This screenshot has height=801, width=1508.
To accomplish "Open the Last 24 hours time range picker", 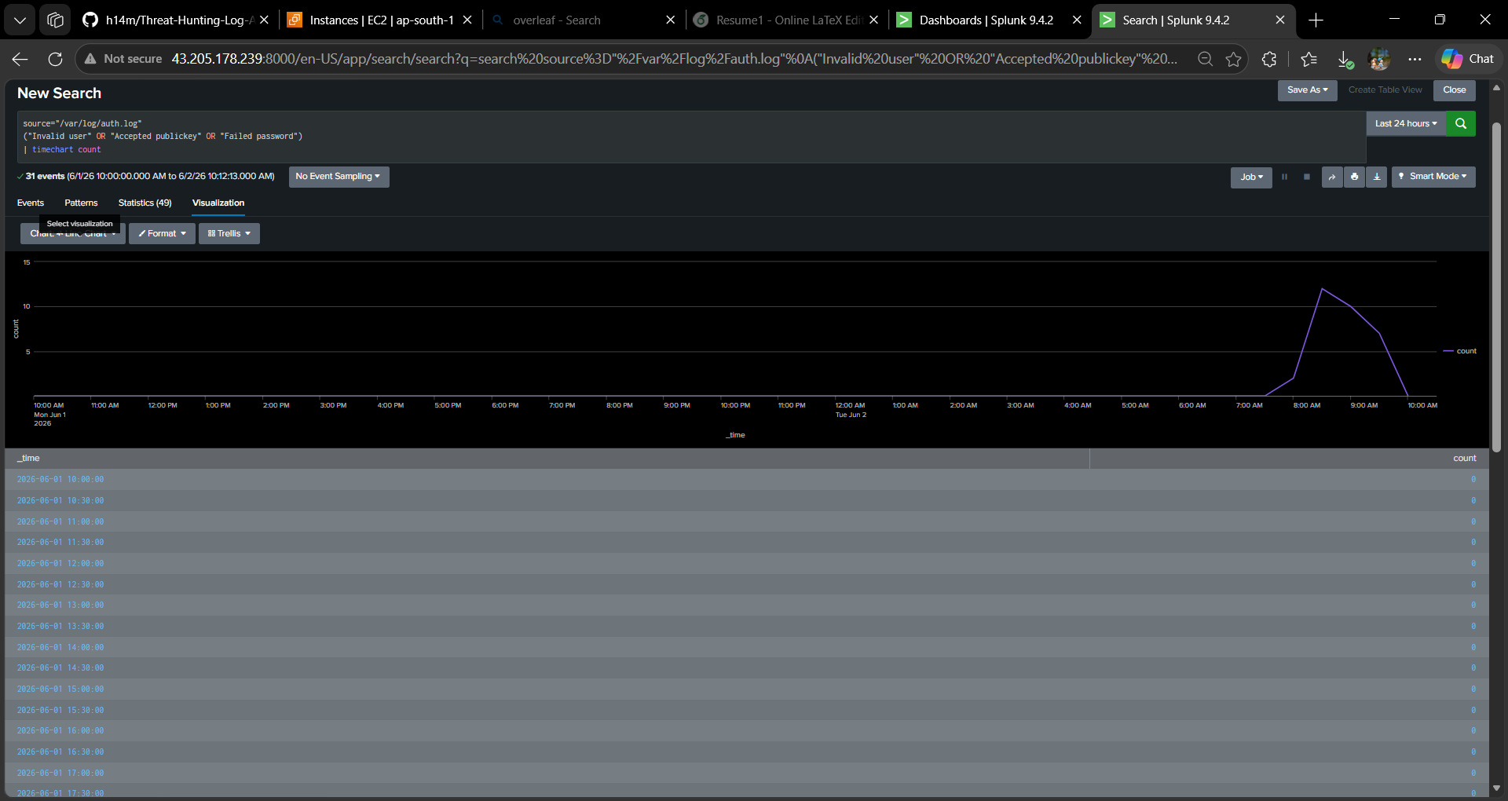I will pos(1406,123).
